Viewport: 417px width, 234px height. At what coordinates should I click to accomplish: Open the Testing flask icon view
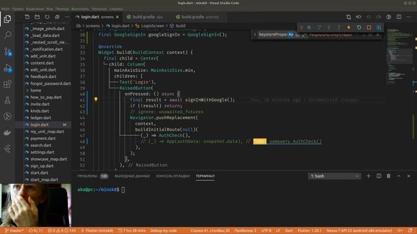coord(7,100)
